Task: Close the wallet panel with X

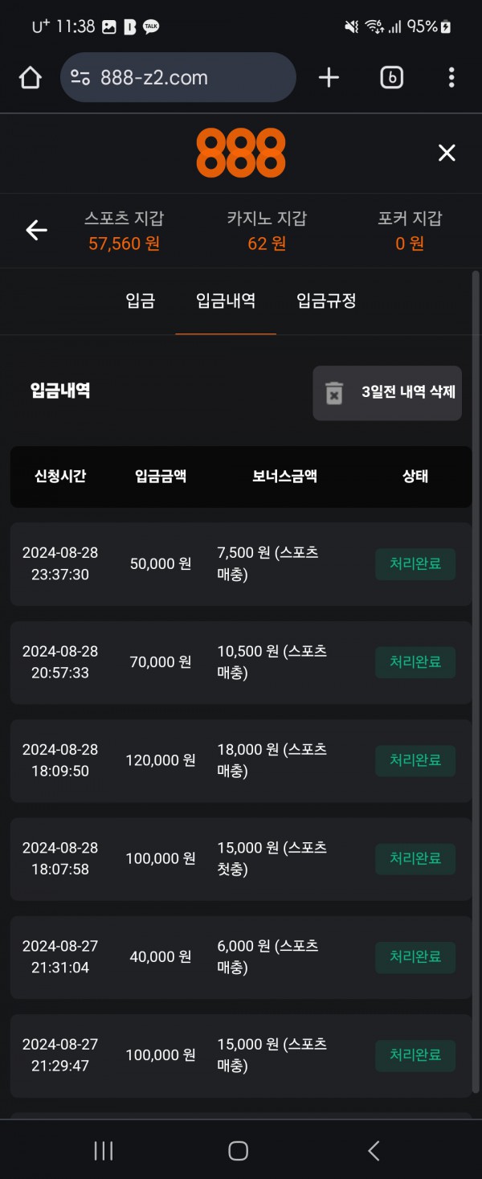Action: (x=447, y=153)
